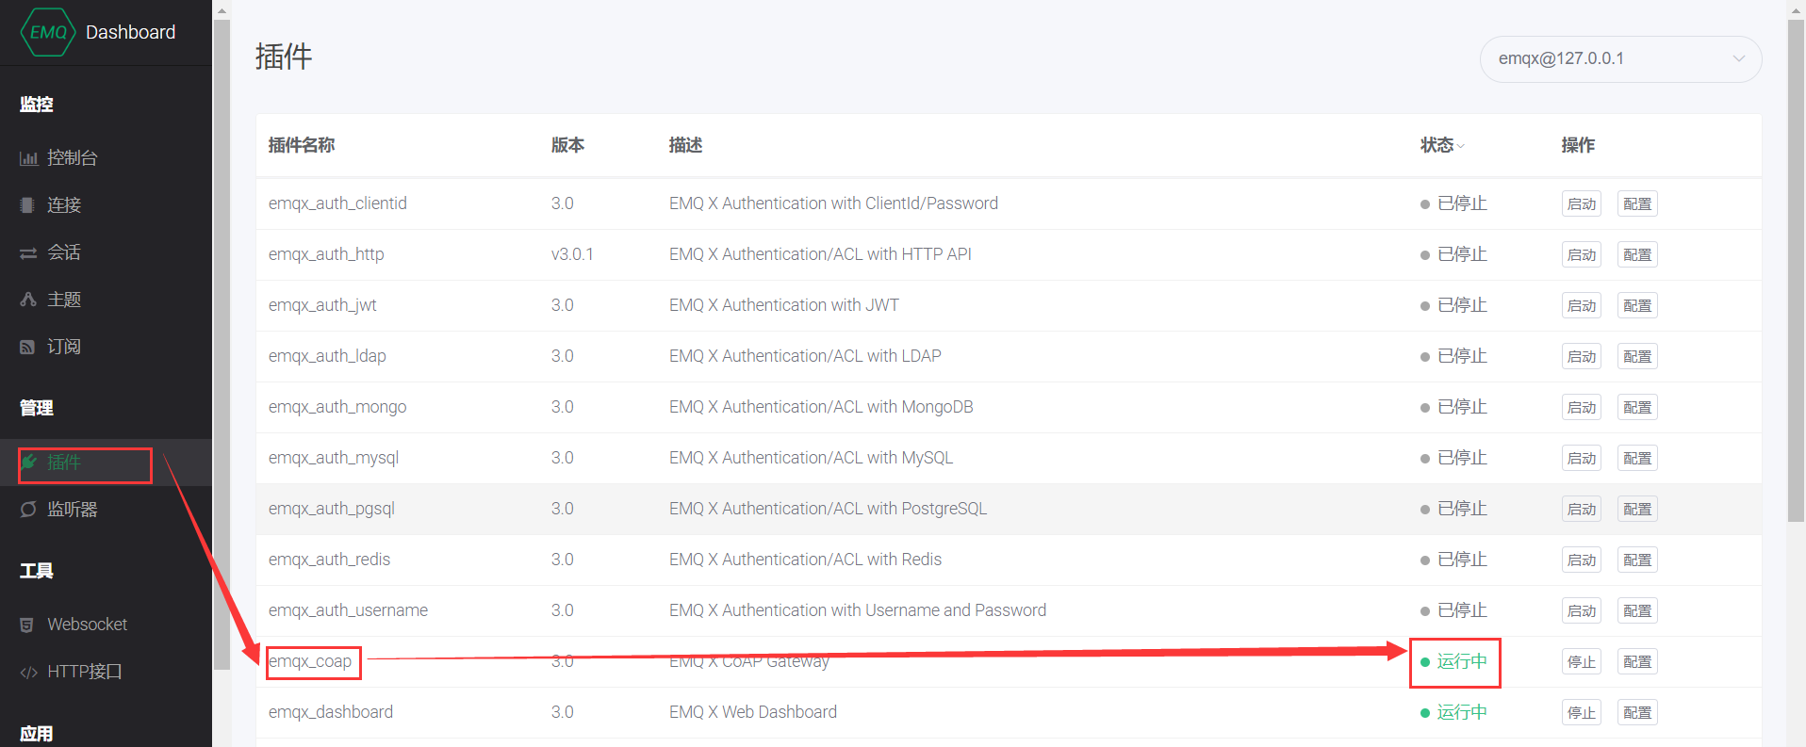
Task: Open configuration for emqx_dashboard plugin
Action: click(1636, 712)
